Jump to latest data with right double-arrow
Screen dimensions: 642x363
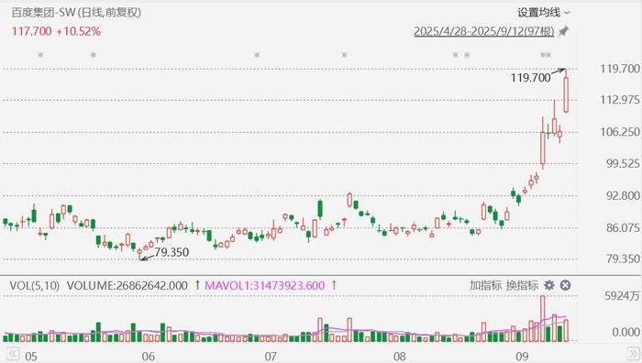[x=633, y=354]
